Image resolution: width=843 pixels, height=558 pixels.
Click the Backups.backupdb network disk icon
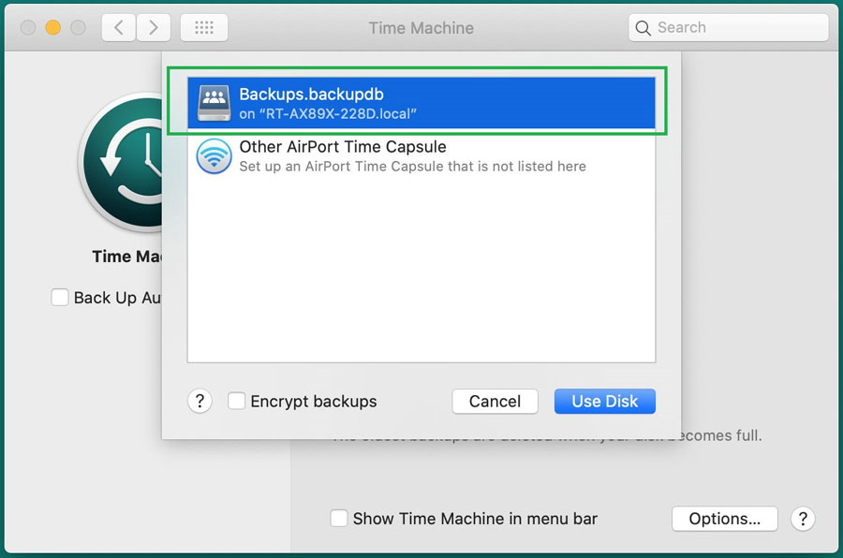[x=214, y=103]
